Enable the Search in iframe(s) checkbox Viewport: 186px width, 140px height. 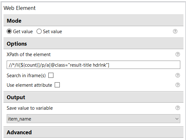(x=51, y=75)
